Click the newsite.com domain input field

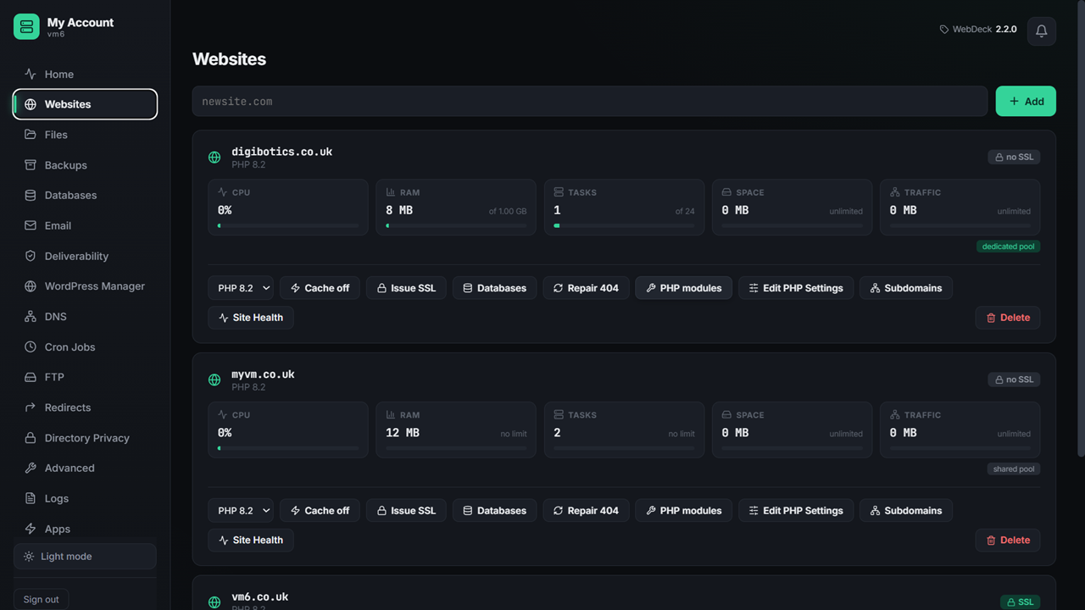click(x=589, y=101)
